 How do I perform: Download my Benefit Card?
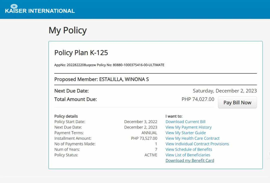[190, 161]
